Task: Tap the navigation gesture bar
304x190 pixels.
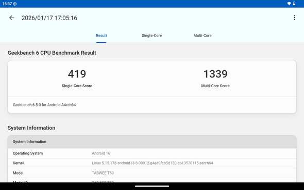Action: coord(152,186)
